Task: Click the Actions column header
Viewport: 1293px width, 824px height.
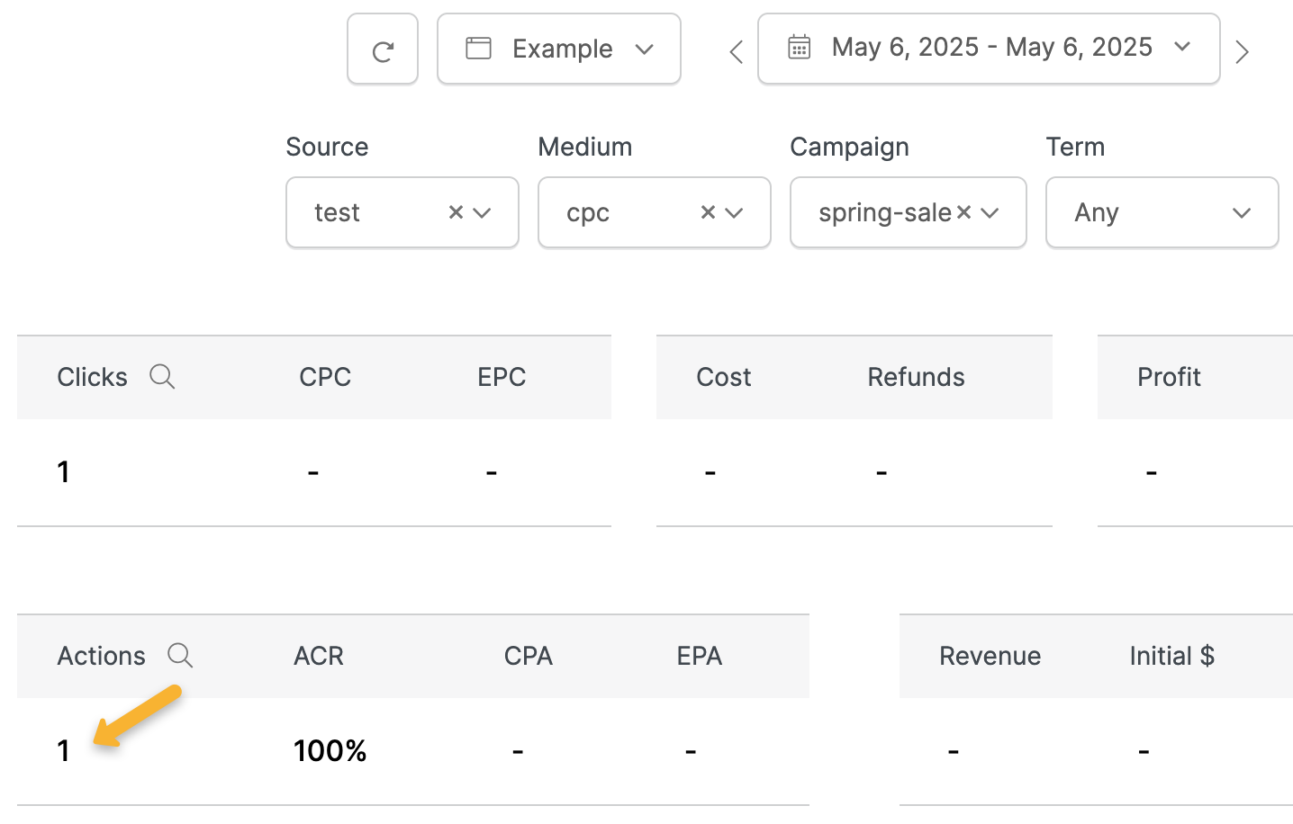Action: 101,656
